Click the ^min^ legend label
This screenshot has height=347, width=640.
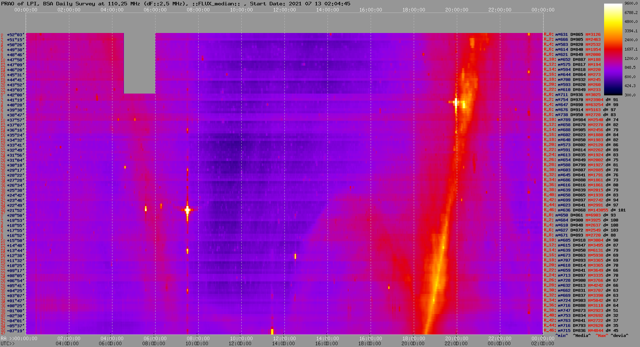point(562,336)
